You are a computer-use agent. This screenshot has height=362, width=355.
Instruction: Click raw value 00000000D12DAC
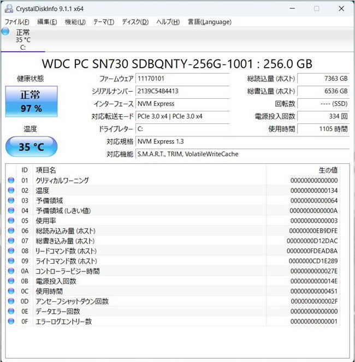click(312, 241)
